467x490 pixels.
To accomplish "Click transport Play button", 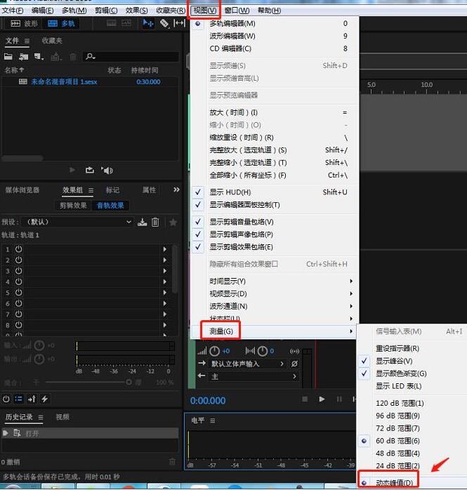I will (322, 399).
